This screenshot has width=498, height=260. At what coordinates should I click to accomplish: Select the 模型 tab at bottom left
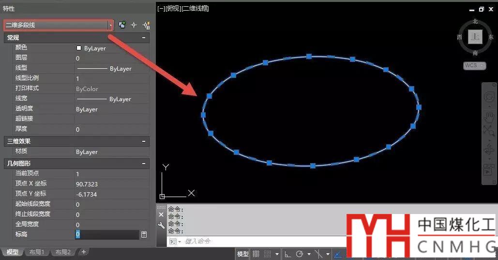pyautogui.click(x=13, y=252)
